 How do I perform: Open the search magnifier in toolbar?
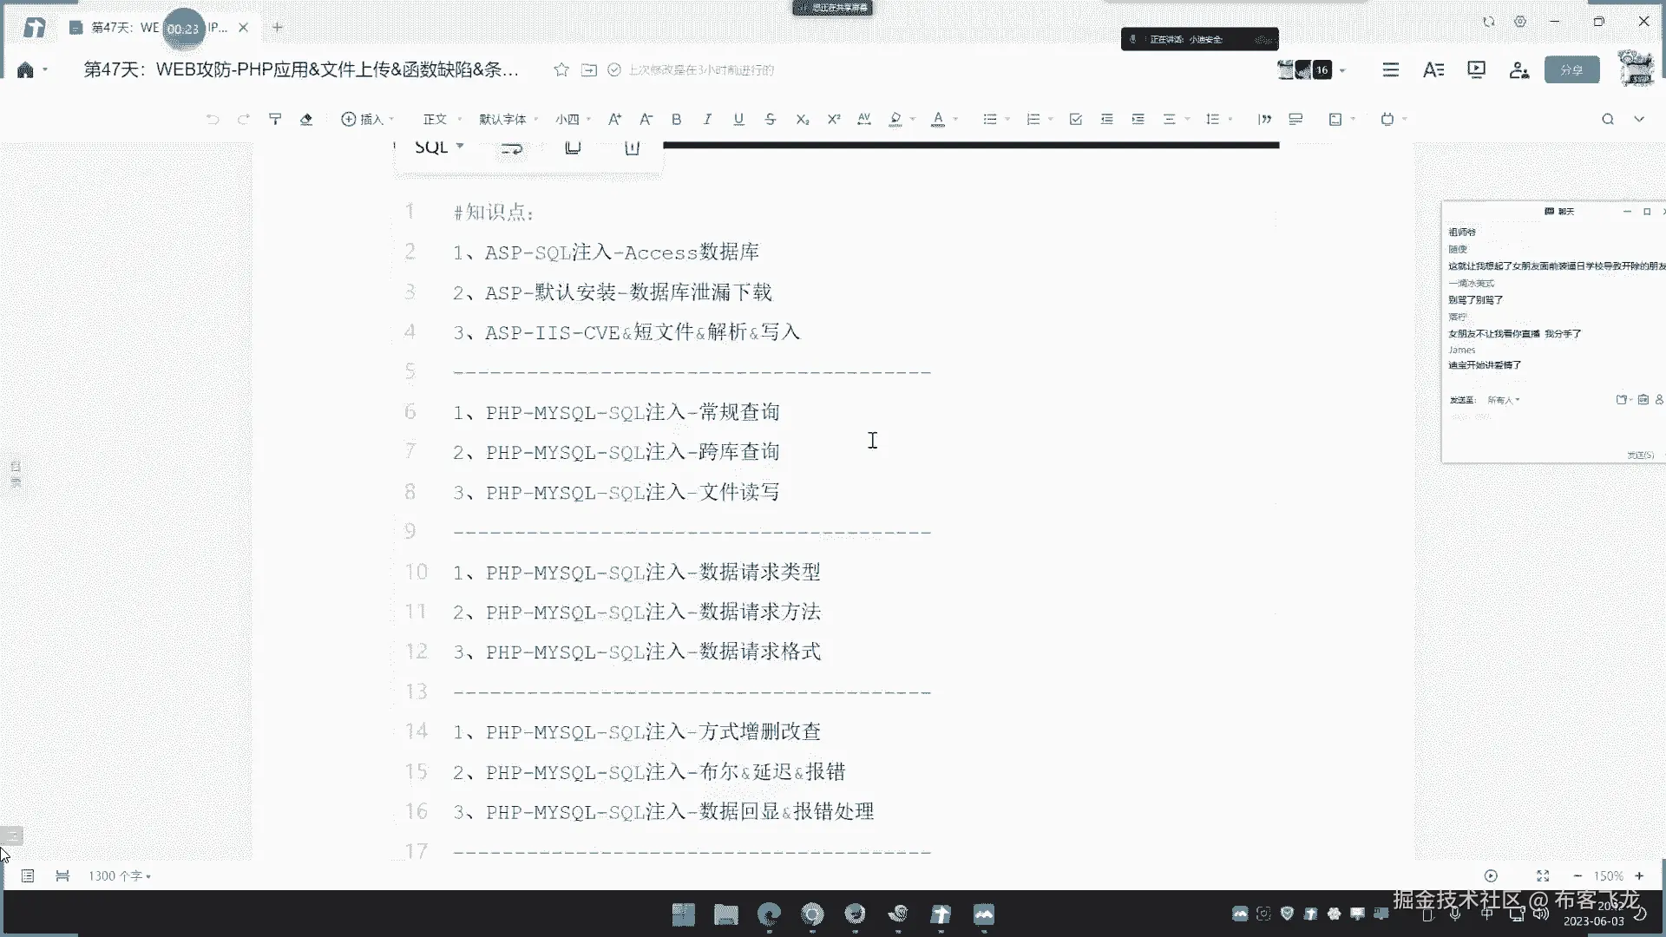[x=1607, y=119]
